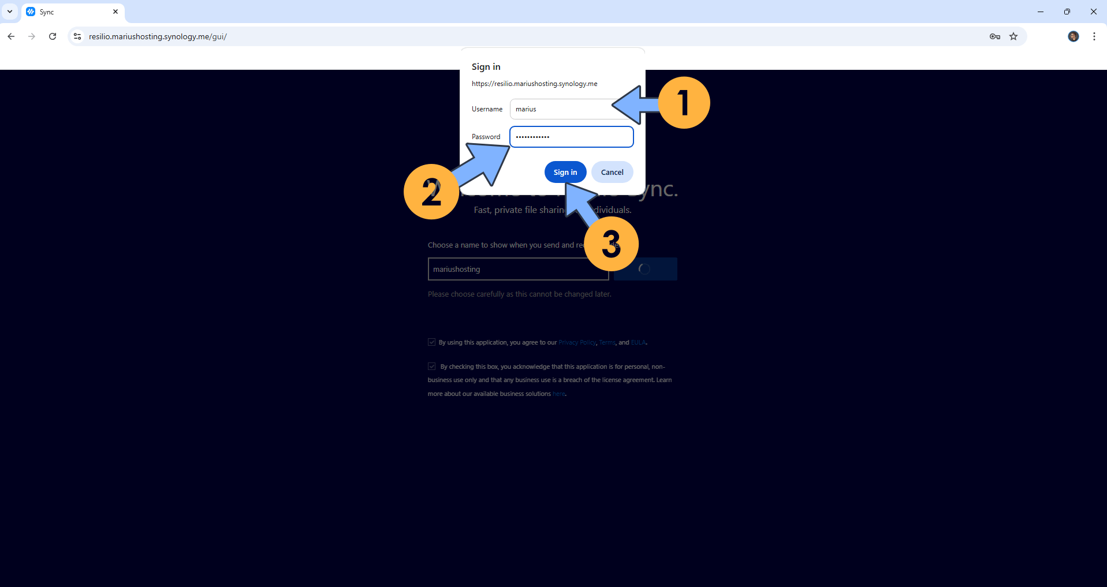
Task: Click the loading spinner button beside name field
Action: (645, 269)
